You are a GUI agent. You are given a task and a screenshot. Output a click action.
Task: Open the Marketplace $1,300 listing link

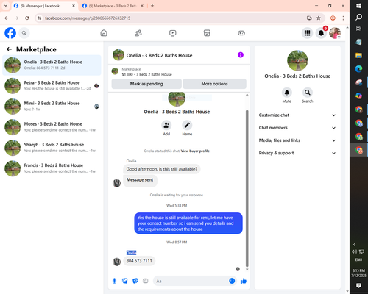coord(146,74)
